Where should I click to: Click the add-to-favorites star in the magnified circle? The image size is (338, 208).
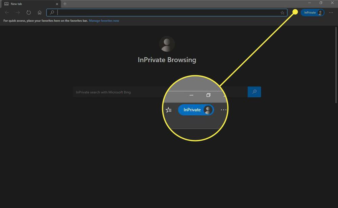168,110
